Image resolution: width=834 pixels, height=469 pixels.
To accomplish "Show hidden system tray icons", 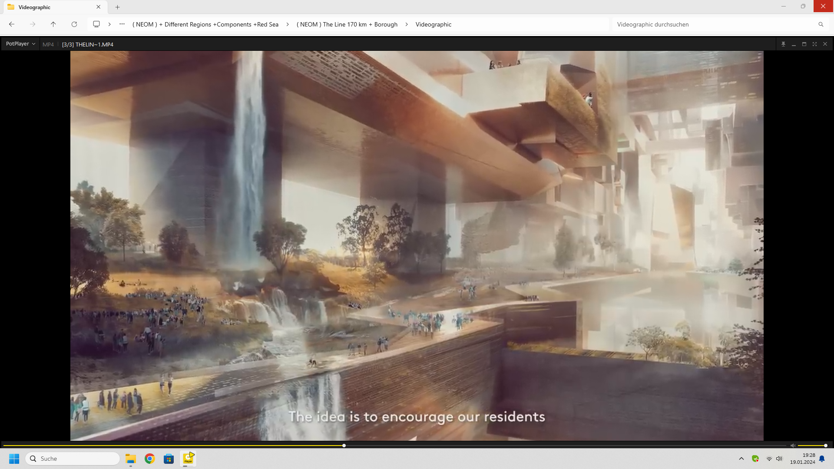I will [741, 459].
